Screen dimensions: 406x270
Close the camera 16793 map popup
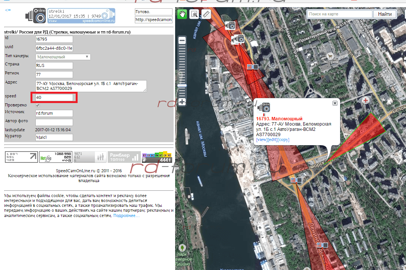coord(334,103)
